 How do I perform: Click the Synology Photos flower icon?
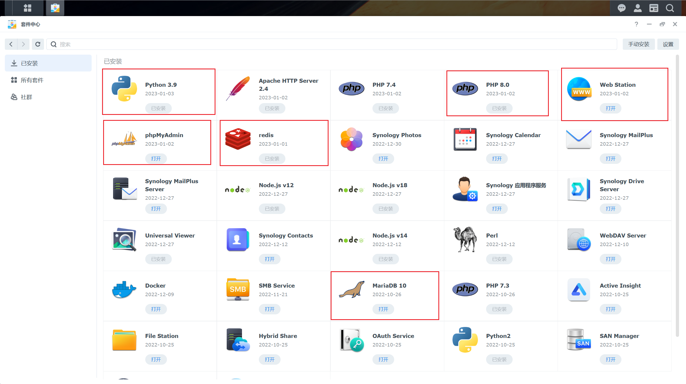click(352, 139)
